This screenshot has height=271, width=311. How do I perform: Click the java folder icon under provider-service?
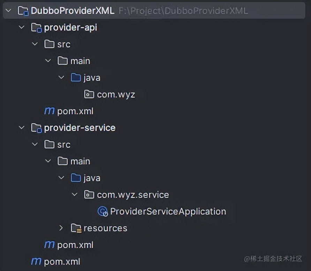point(76,178)
